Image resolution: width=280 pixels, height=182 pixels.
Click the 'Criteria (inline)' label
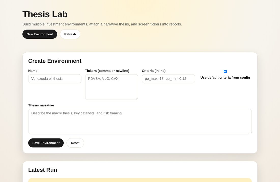pyautogui.click(x=154, y=71)
